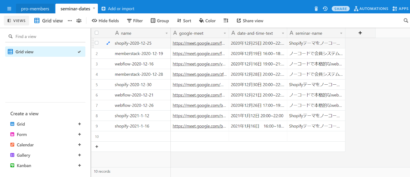Image resolution: width=410 pixels, height=177 pixels.
Task: Create a Kanban view with its plus
Action: pos(79,165)
